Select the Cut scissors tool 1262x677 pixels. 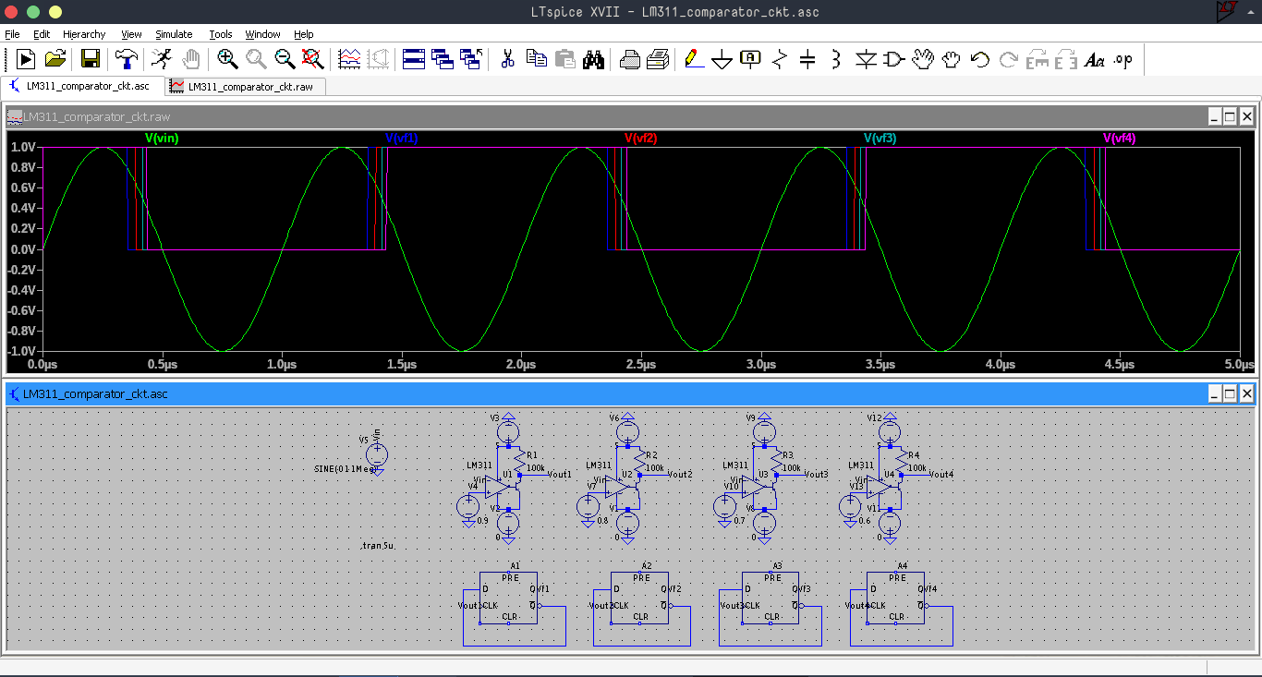pyautogui.click(x=507, y=59)
